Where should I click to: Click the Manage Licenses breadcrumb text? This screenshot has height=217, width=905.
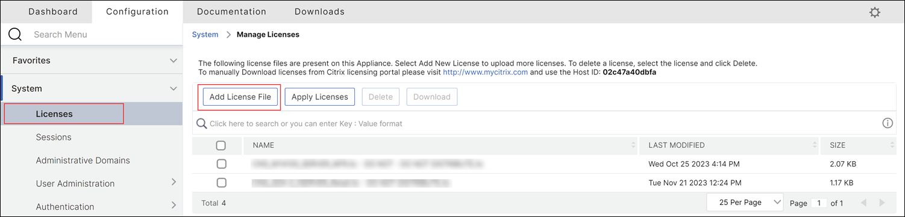[268, 34]
